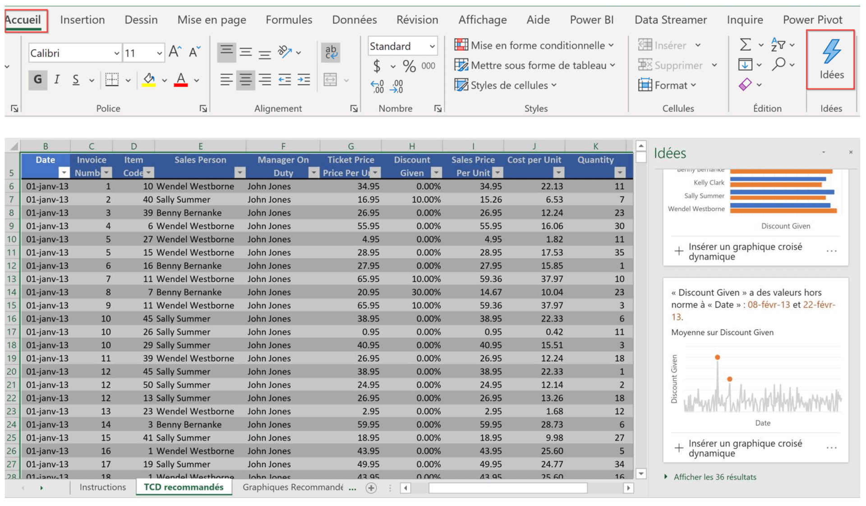Apply the yellow fill color
This screenshot has height=506, width=866.
tap(149, 80)
